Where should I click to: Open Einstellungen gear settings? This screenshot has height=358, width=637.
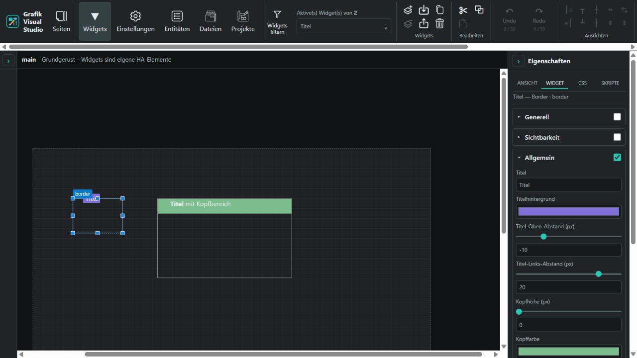tap(135, 21)
